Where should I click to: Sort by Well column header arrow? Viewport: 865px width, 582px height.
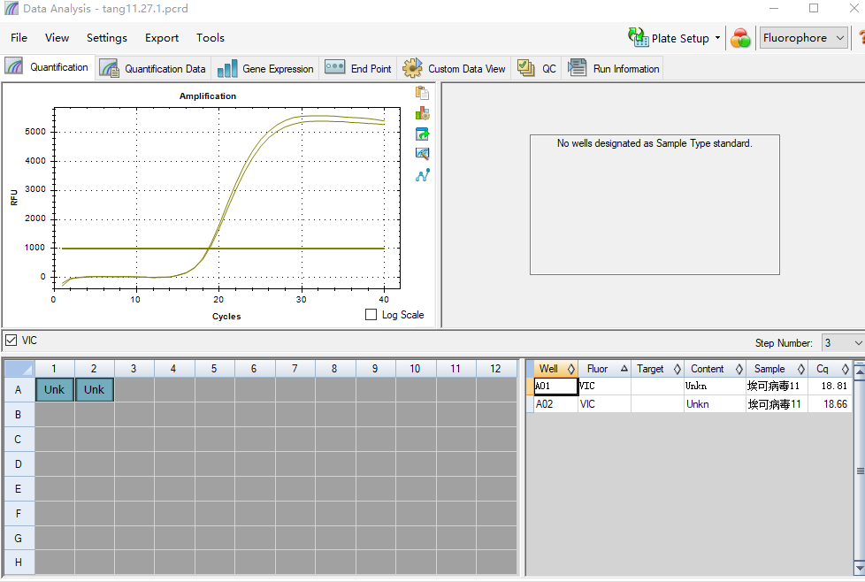click(x=571, y=369)
